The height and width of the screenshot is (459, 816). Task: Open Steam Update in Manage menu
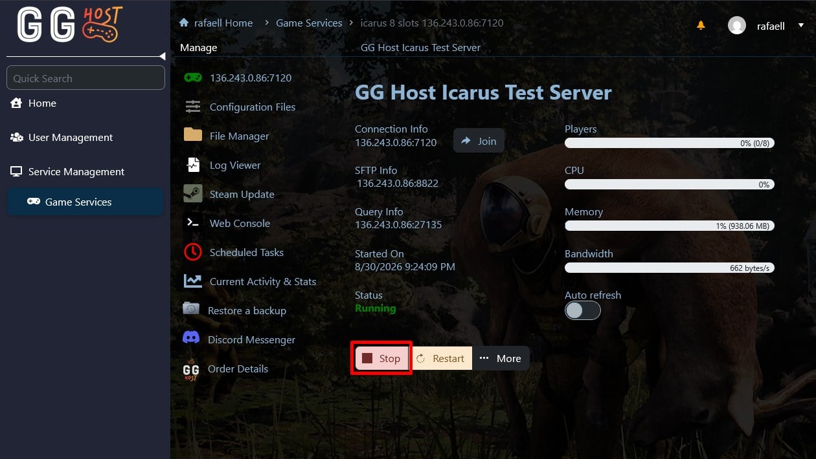pos(242,194)
